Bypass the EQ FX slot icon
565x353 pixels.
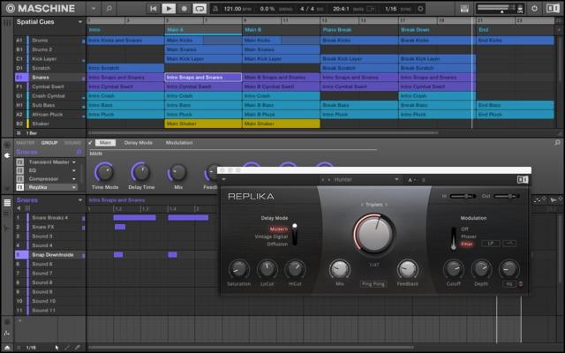click(20, 170)
